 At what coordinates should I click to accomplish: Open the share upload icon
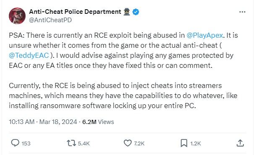tap(240, 143)
